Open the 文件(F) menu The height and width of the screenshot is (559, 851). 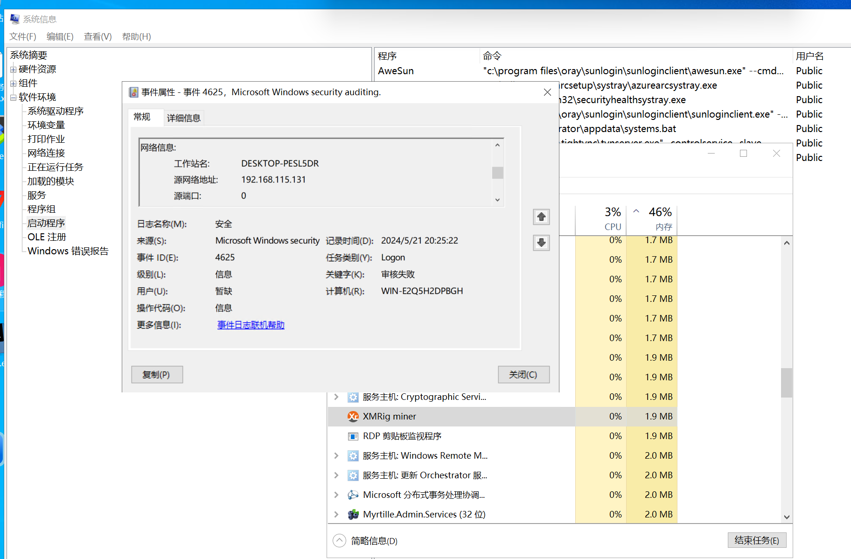[22, 36]
